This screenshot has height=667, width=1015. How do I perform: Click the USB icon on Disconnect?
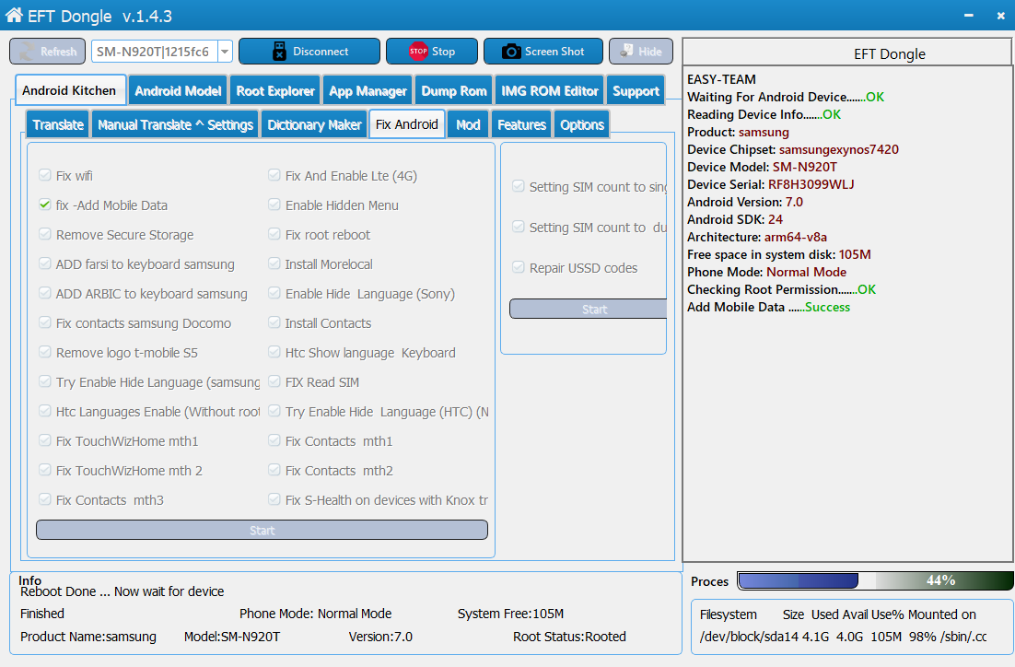coord(279,52)
